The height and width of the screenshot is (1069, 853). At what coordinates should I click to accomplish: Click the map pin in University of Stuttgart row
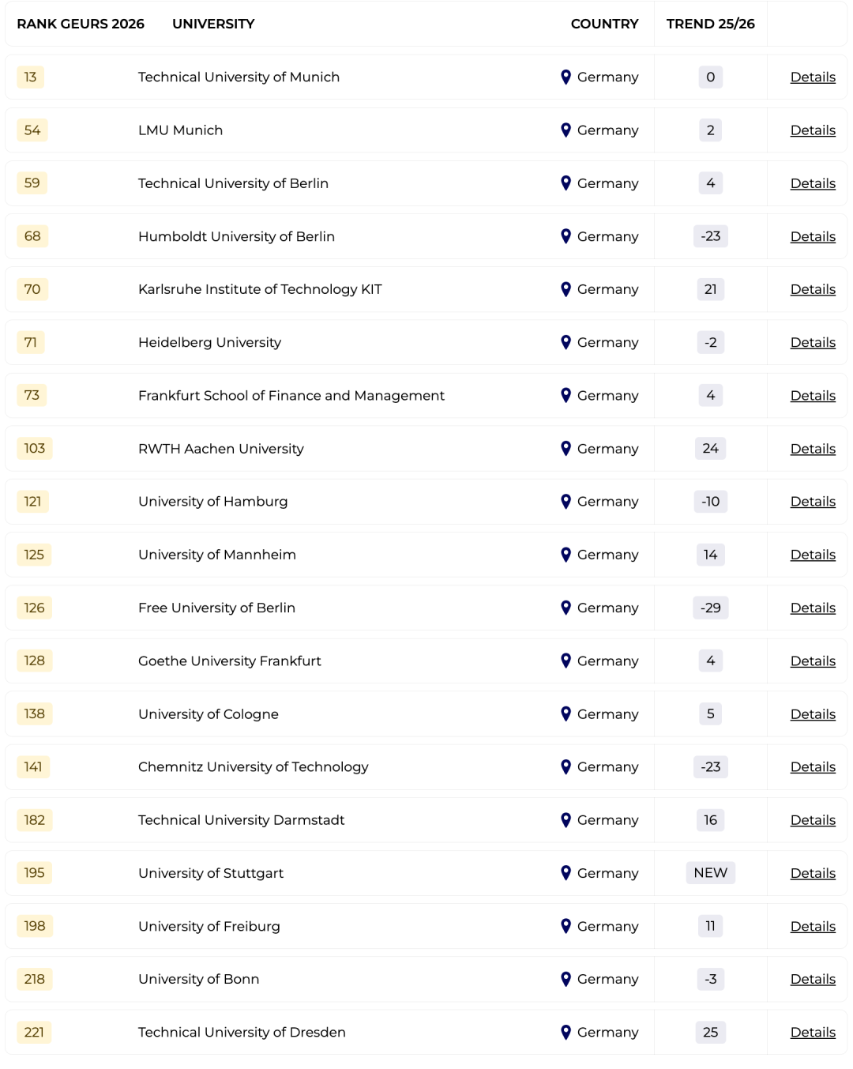tap(566, 873)
